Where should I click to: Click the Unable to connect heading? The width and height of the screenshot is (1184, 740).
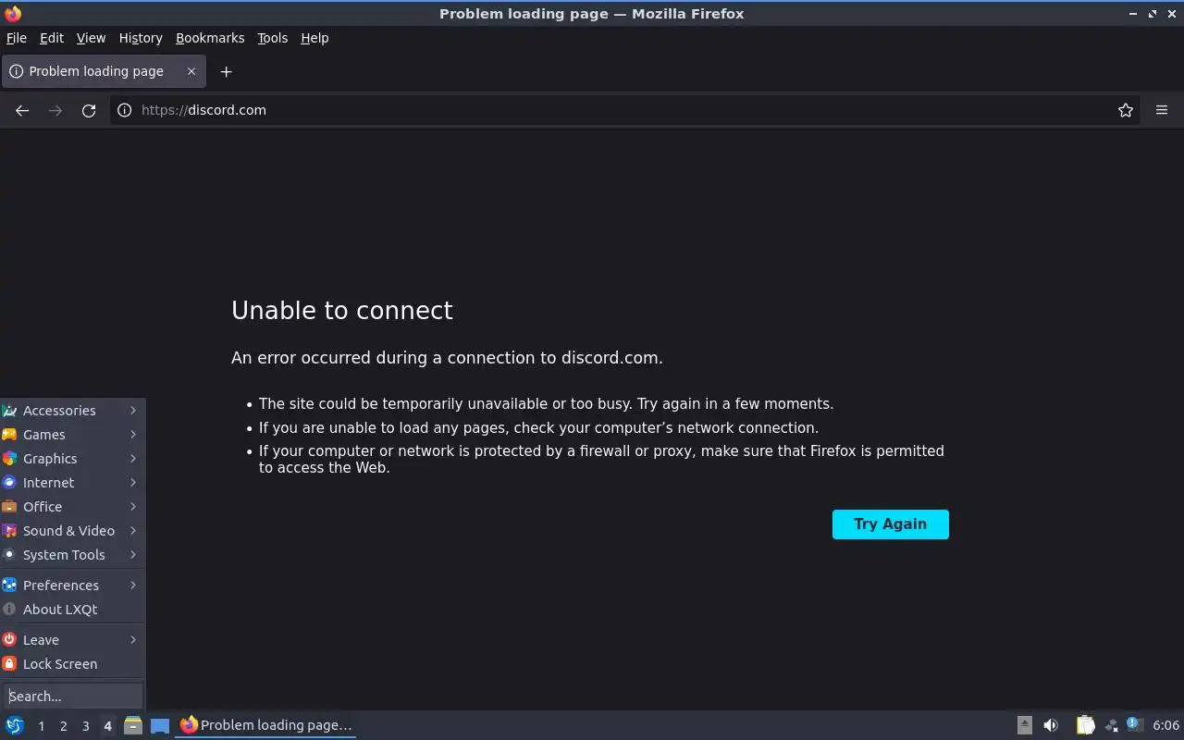[342, 311]
